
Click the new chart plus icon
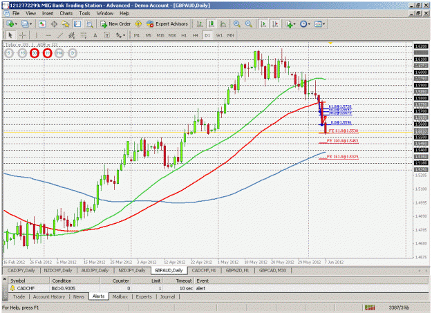[10, 24]
